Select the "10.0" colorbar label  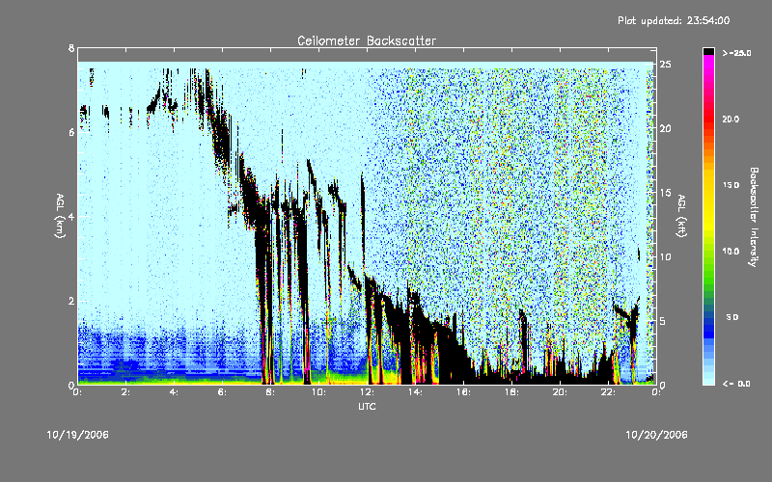click(x=731, y=251)
